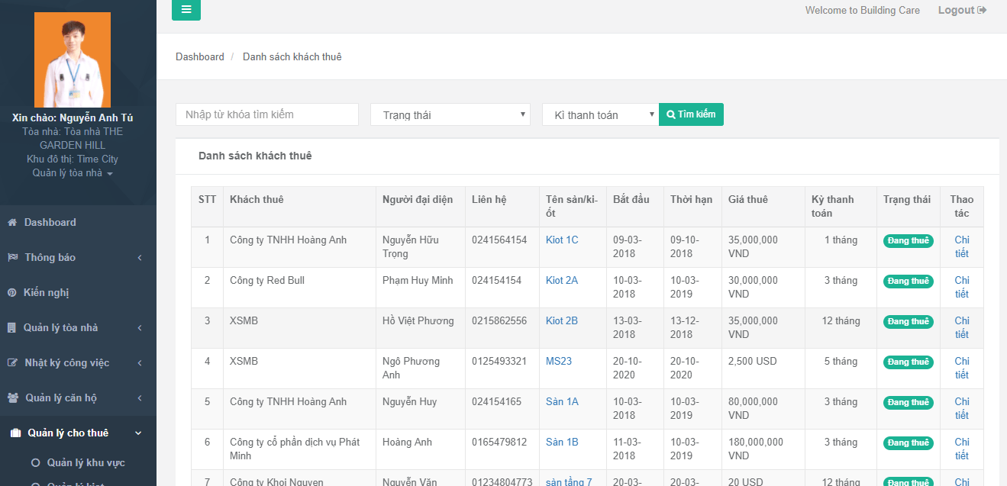Click the circle icon beside Quản lý khu vực

click(x=35, y=463)
